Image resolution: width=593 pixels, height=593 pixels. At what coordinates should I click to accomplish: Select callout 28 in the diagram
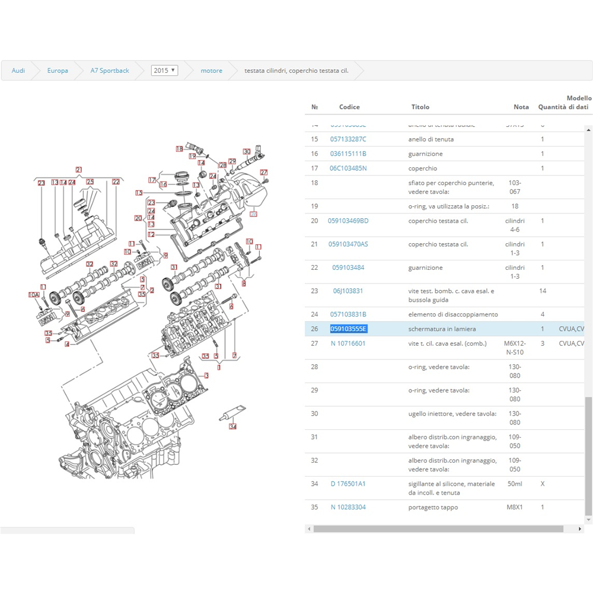[223, 165]
